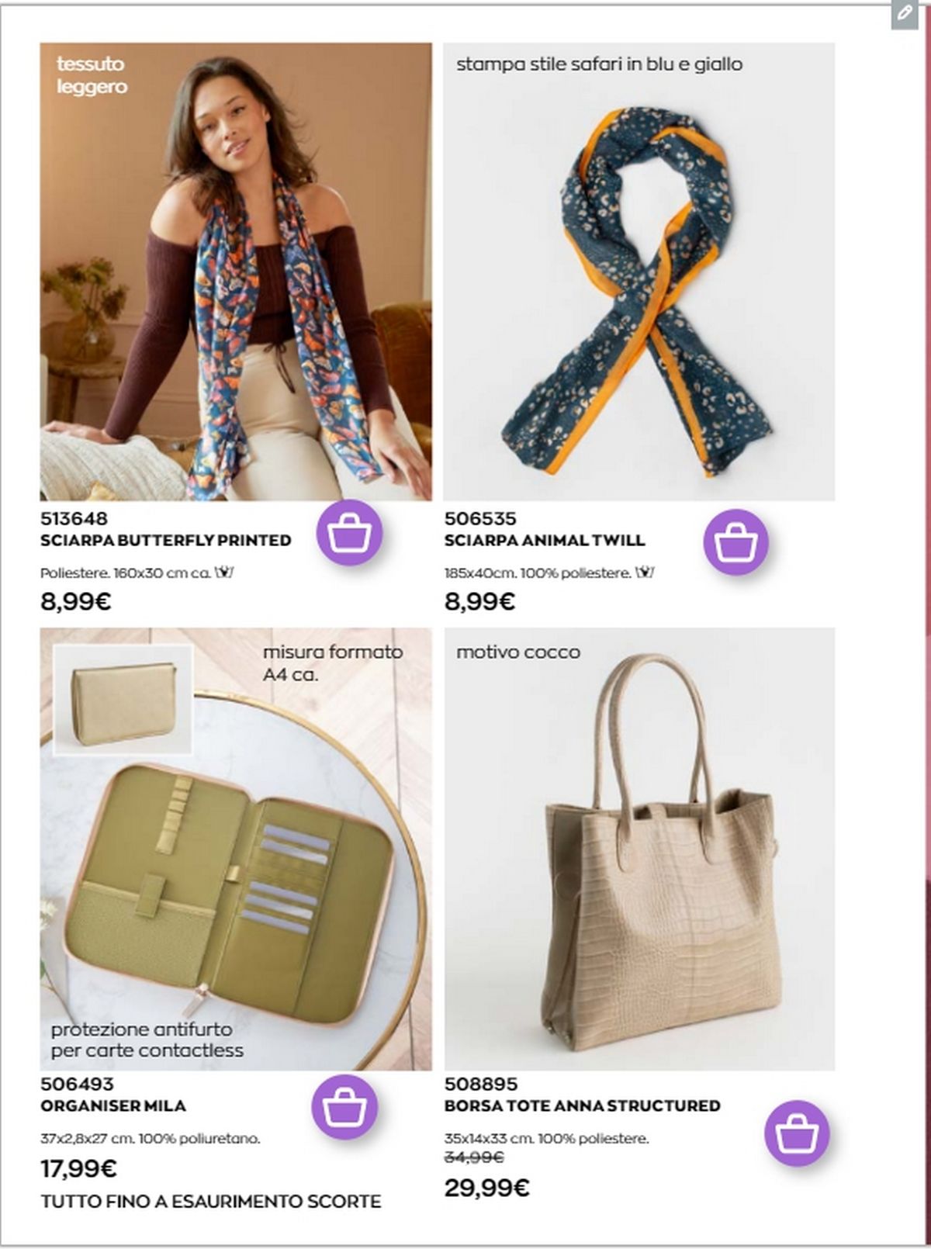The image size is (931, 1249).
Task: Open the butterfly scarf model photo
Action: 236,272
